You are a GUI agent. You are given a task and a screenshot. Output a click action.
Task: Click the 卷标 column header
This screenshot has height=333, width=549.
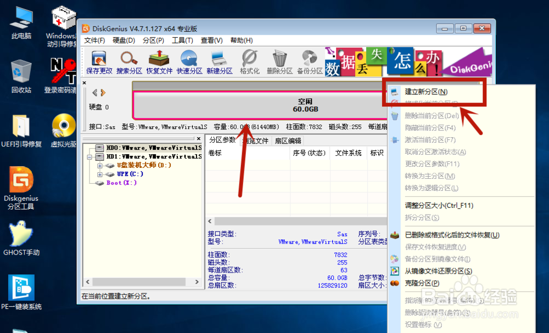pos(248,153)
